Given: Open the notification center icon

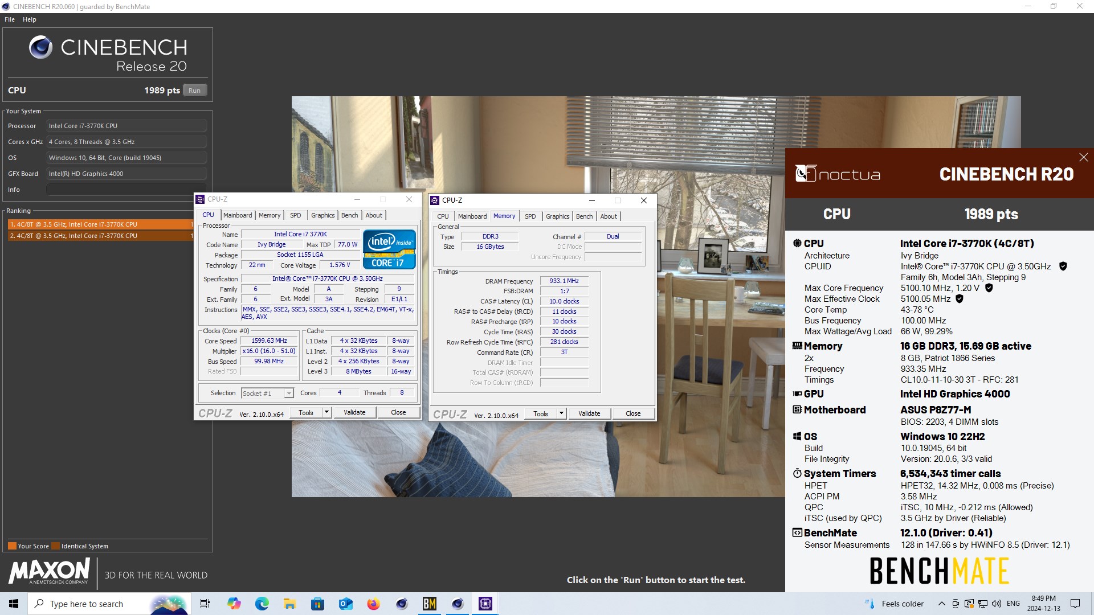Looking at the screenshot, I should (1075, 604).
